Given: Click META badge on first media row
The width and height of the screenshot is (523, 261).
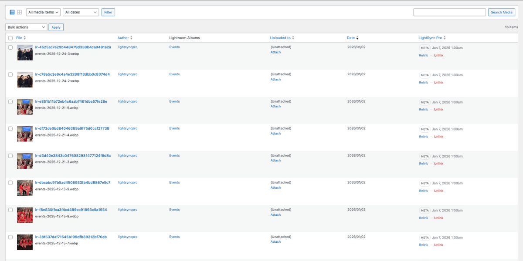Looking at the screenshot, I should tap(425, 48).
